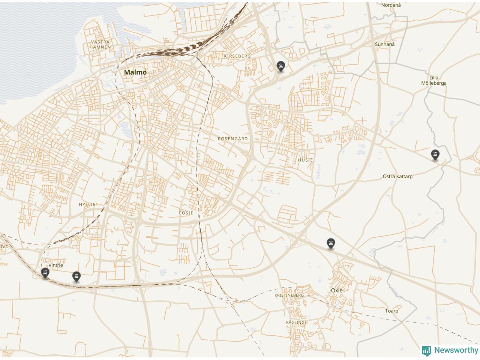Open the car marker north of Oxie
Viewport: 480px width, 360px height.
(x=331, y=244)
